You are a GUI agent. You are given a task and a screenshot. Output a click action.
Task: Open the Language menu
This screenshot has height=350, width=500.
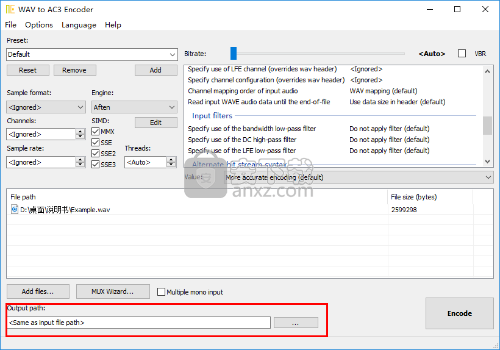79,25
